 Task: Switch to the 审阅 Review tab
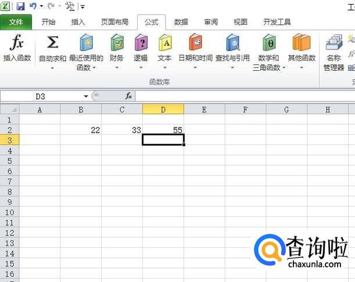coord(211,22)
